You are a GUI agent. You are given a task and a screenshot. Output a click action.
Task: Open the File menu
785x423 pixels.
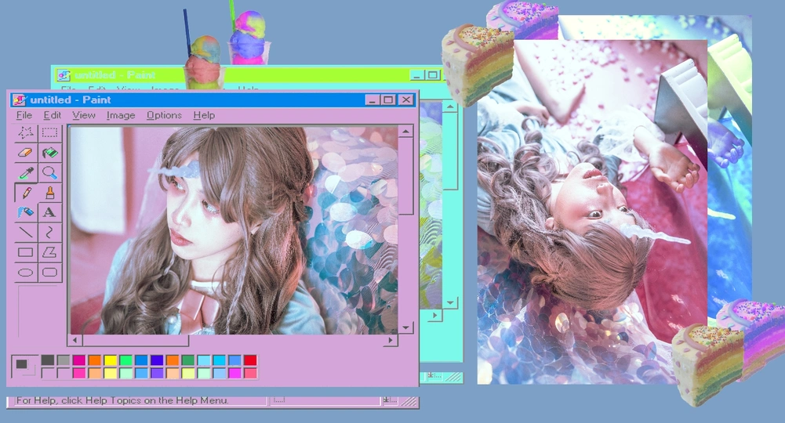tap(24, 115)
